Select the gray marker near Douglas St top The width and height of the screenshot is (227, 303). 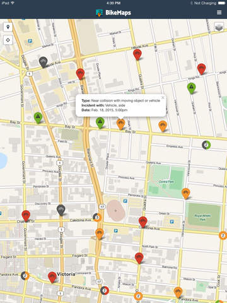coord(43,62)
